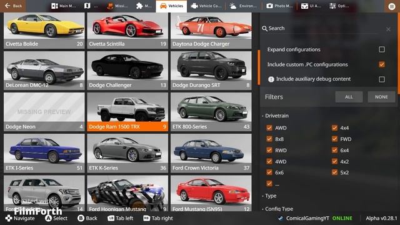Expand the Type filter section
The width and height of the screenshot is (400, 225).
269,196
